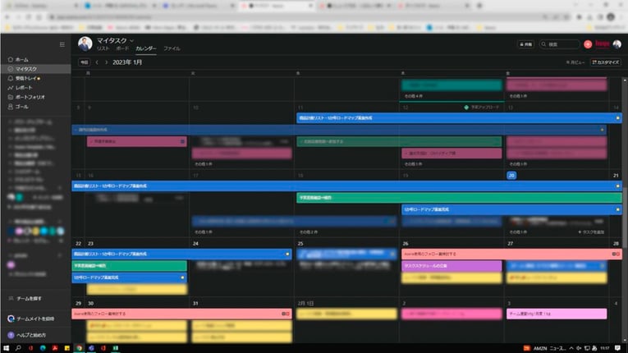Click the 共有 share button

tap(525, 44)
